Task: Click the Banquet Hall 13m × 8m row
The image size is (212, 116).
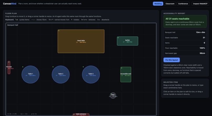Action: [185, 32]
